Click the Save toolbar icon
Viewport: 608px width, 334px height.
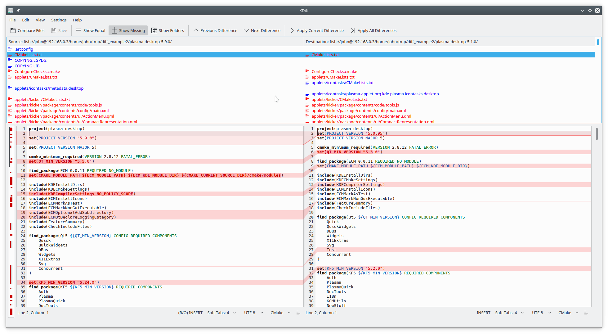click(x=59, y=30)
